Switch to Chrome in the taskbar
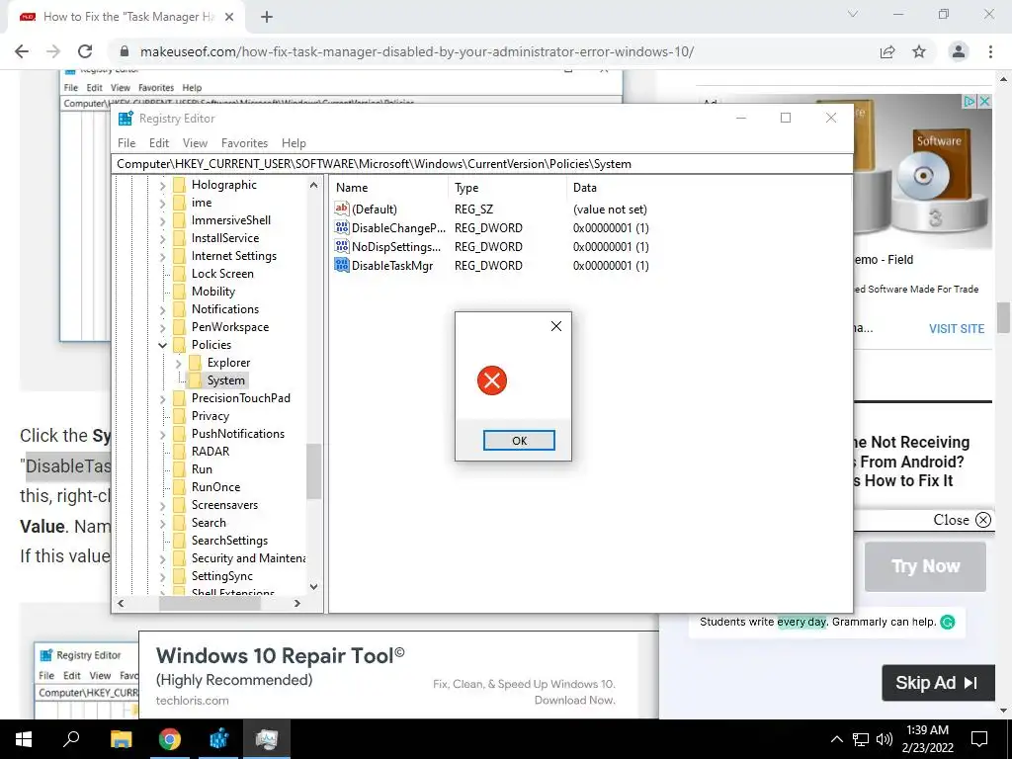The image size is (1012, 759). point(170,738)
